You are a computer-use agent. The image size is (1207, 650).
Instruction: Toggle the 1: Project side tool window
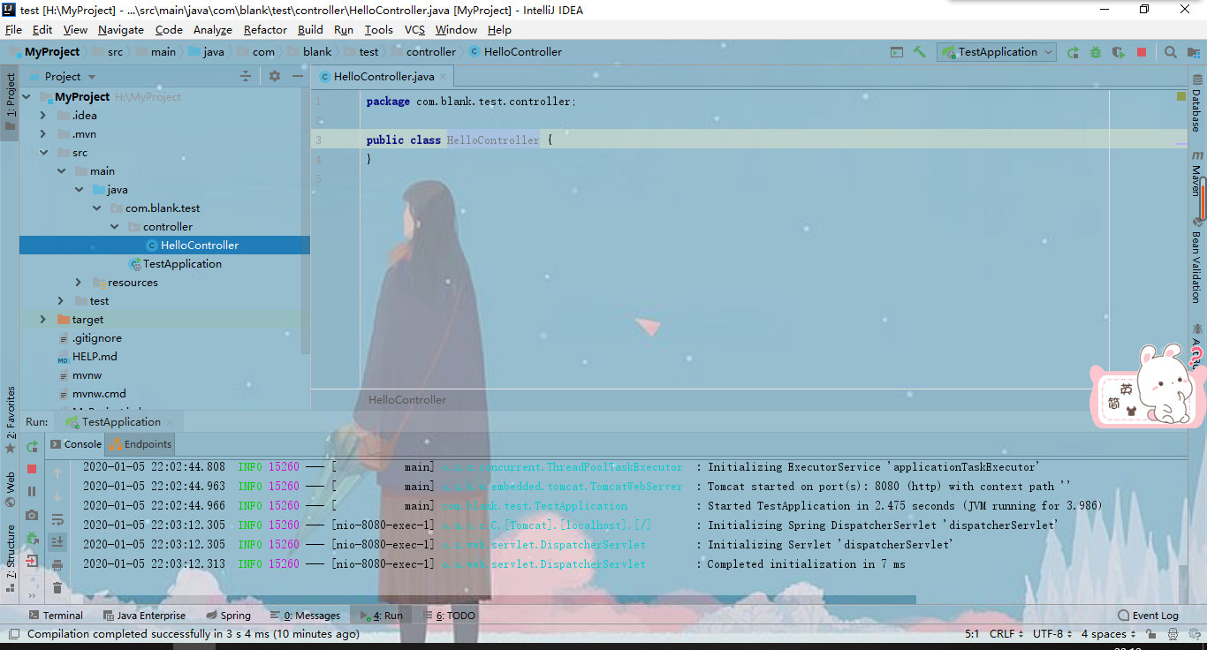[10, 102]
